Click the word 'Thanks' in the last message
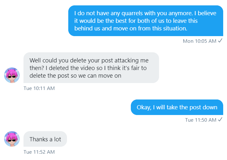The width and height of the screenshot is (227, 160). [x=39, y=139]
